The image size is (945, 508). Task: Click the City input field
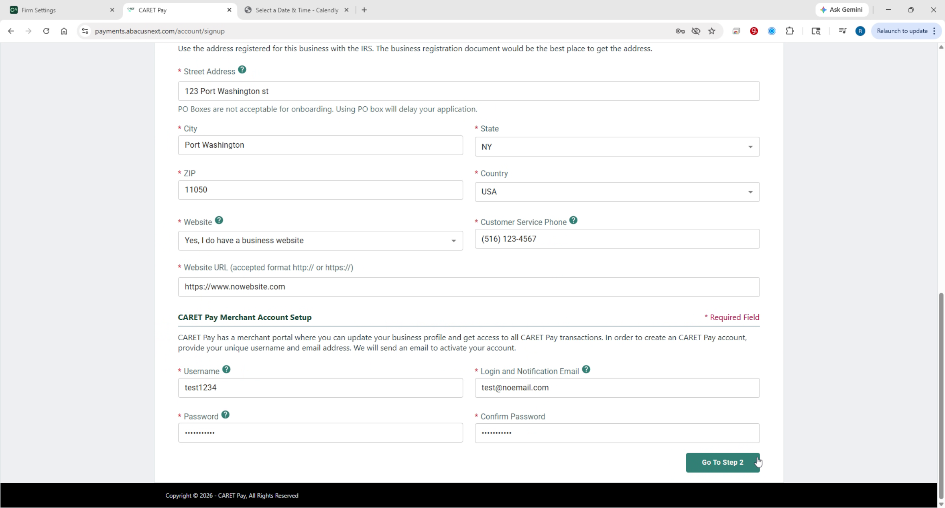320,145
